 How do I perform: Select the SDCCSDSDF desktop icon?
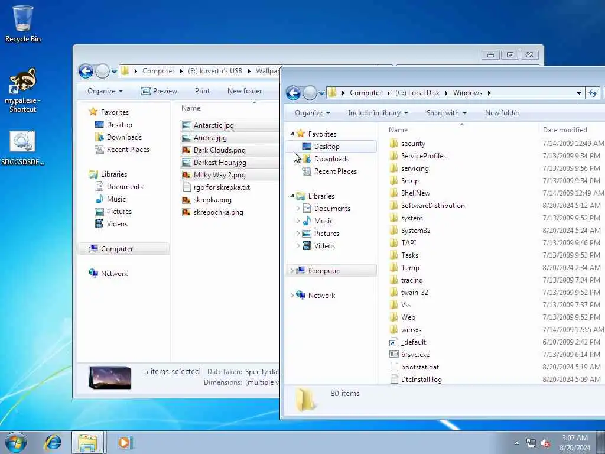tap(22, 148)
